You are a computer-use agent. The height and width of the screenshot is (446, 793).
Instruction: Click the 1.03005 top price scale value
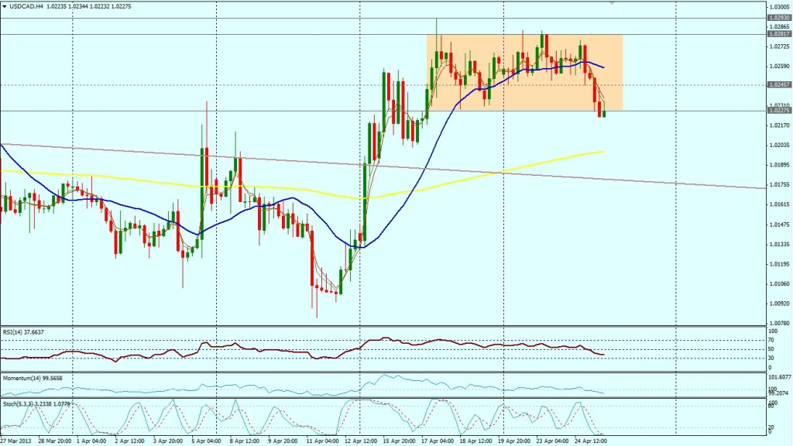(778, 6)
